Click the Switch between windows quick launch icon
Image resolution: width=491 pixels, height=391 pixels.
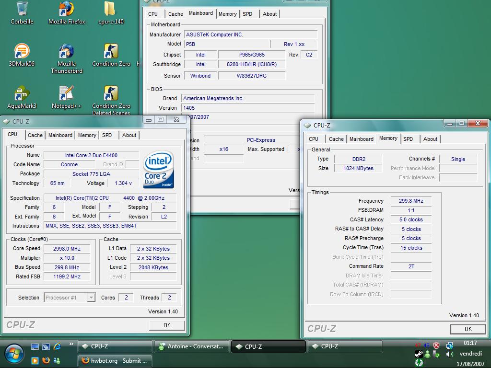pyautogui.click(x=46, y=346)
